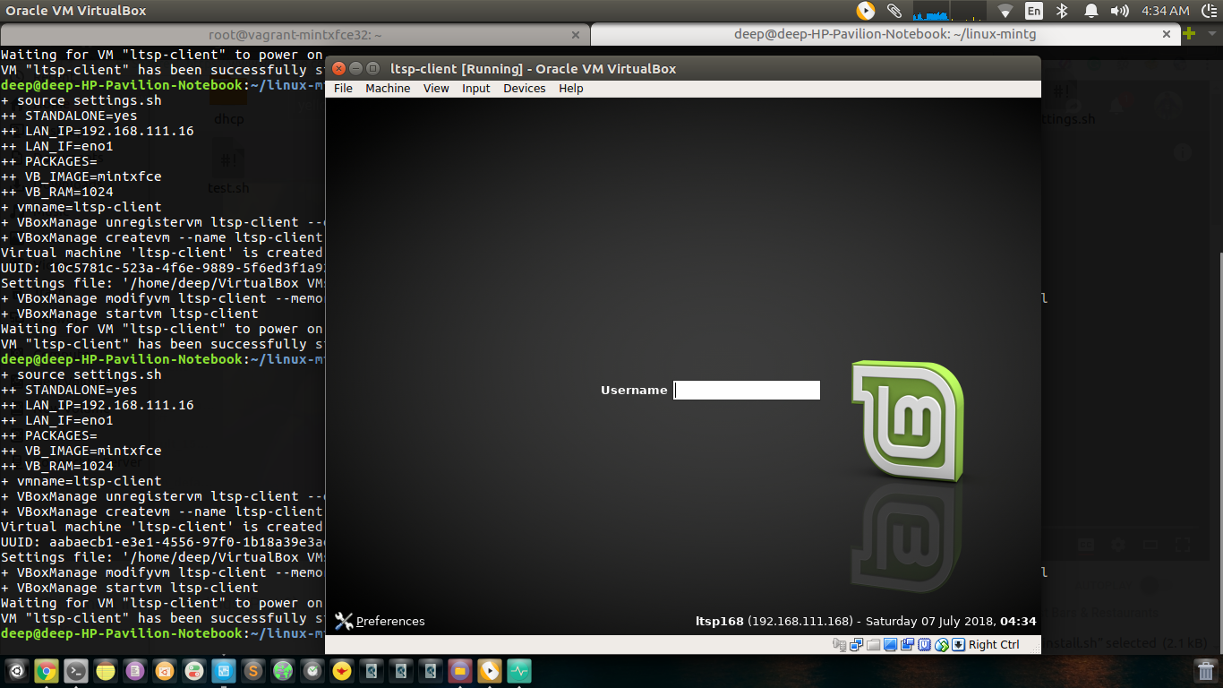This screenshot has height=688, width=1223.
Task: Open the File menu in VirtualBox
Action: point(343,88)
